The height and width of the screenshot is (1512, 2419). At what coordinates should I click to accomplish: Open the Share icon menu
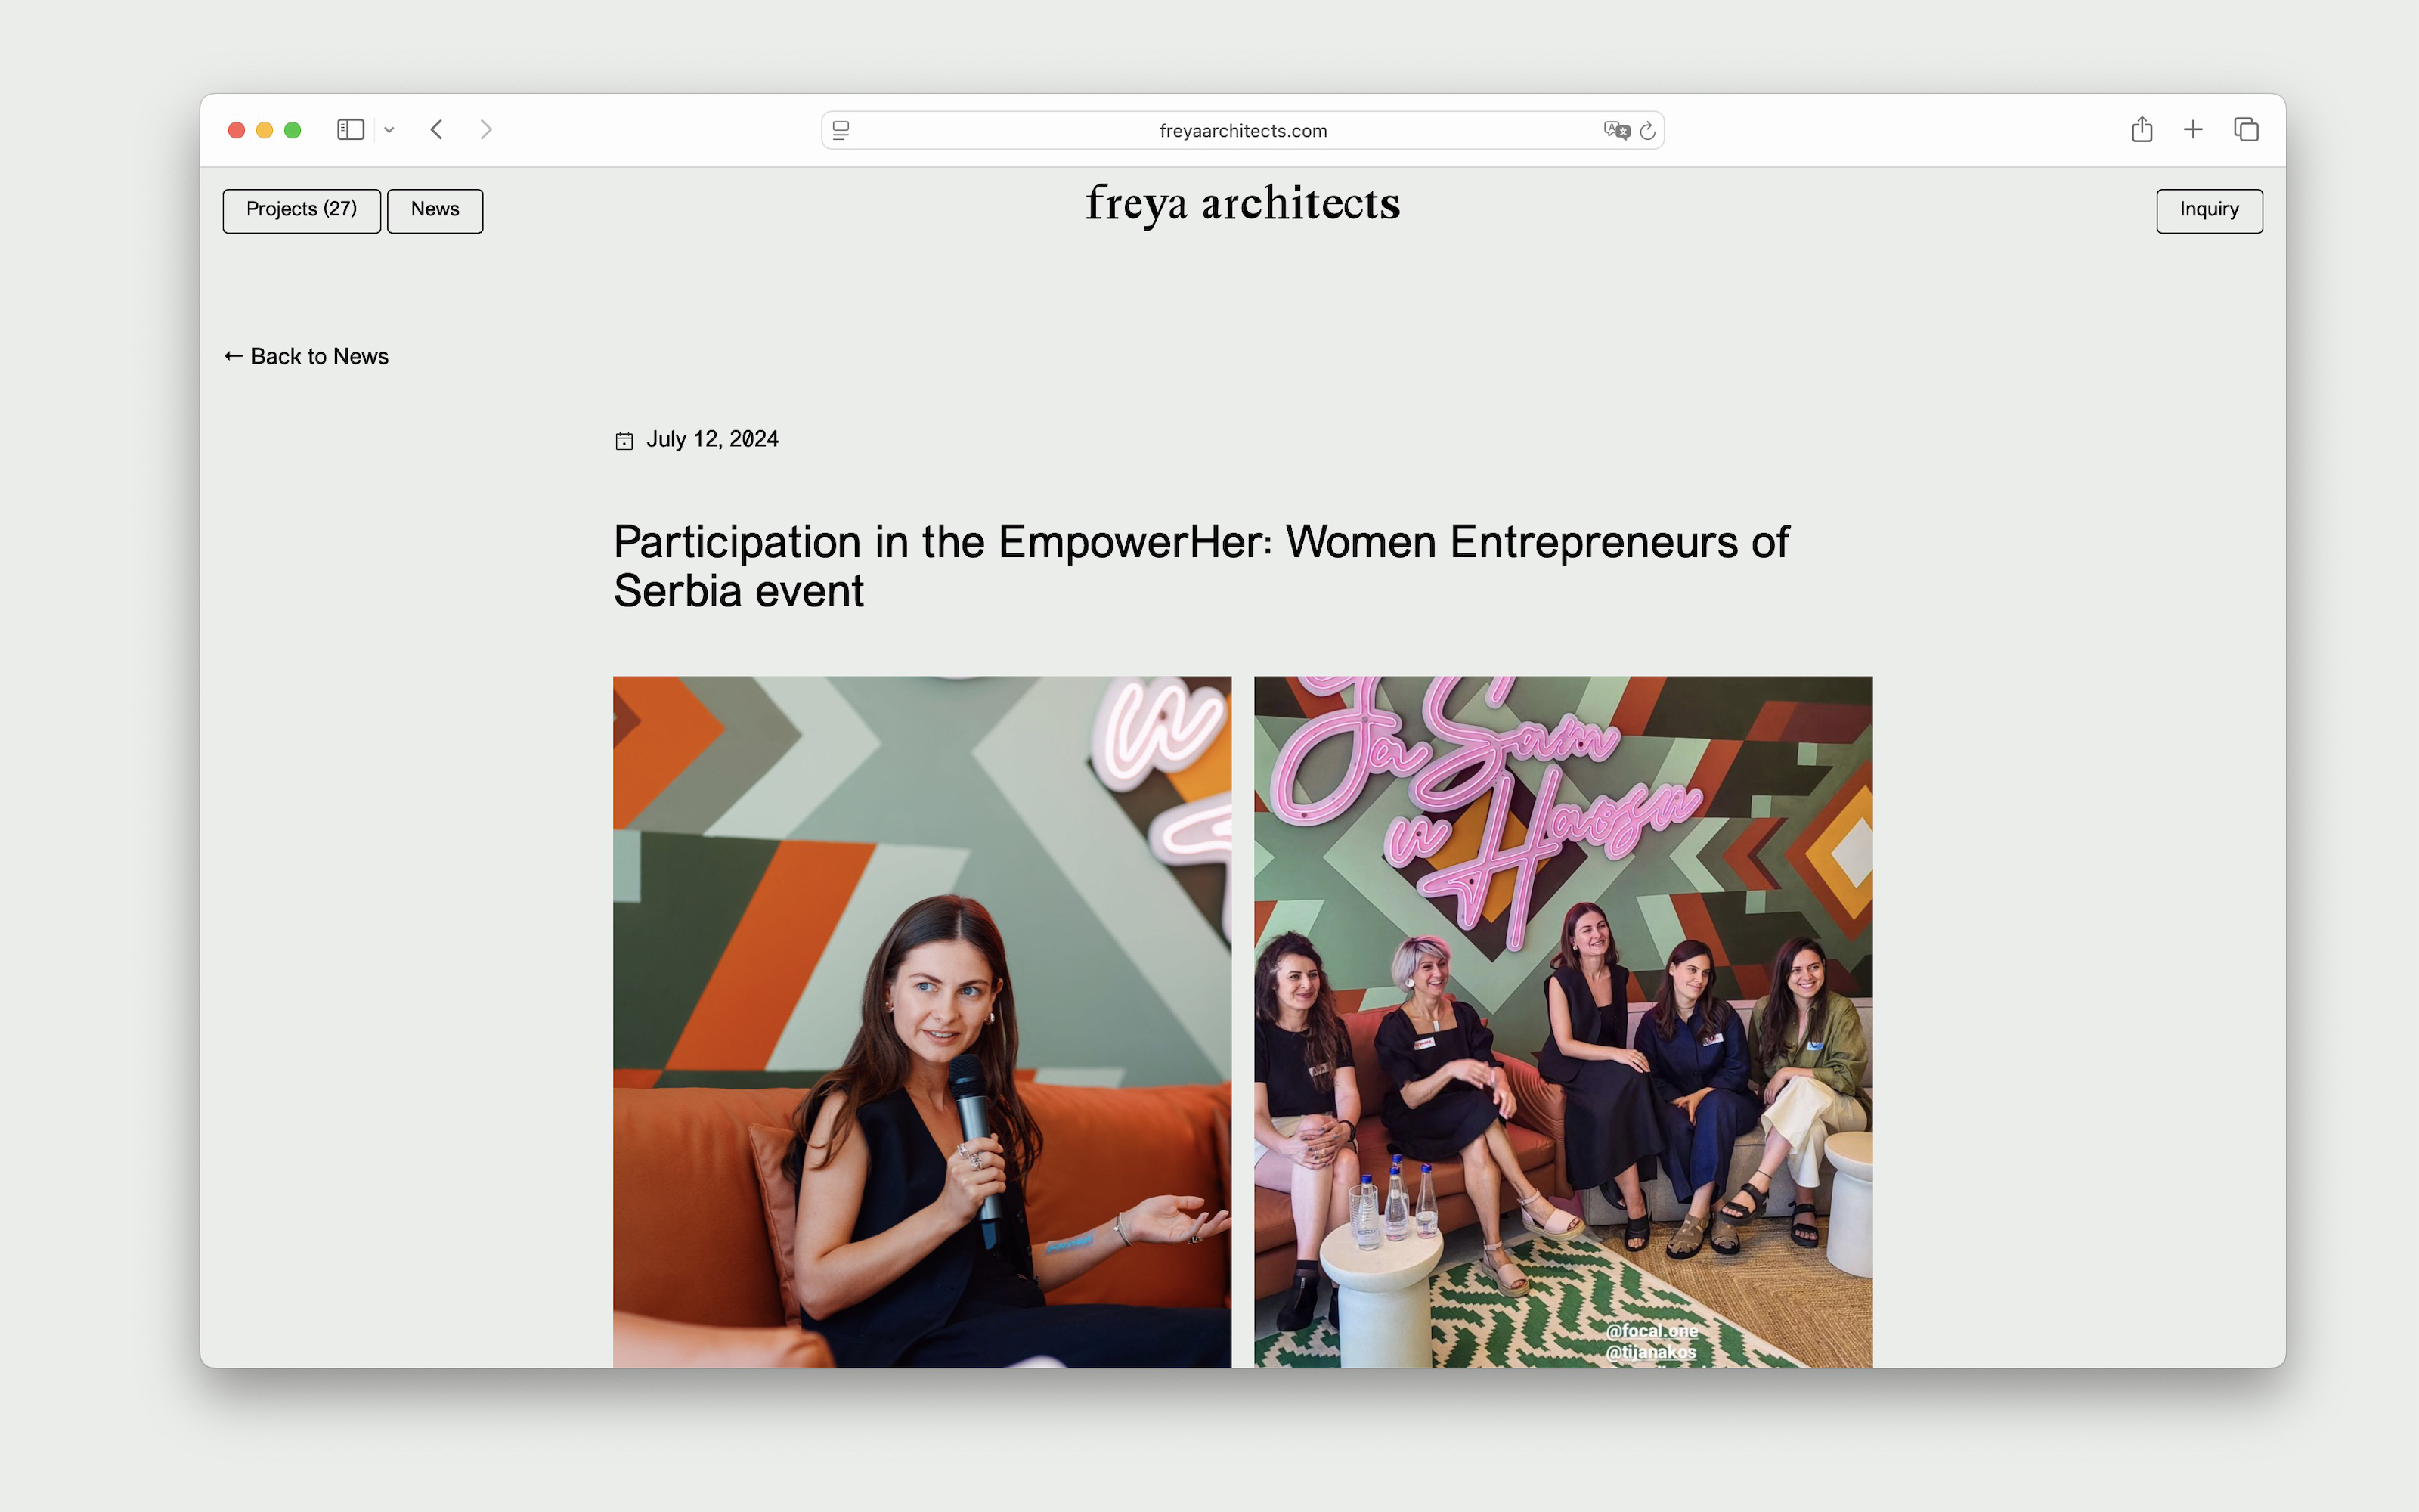(x=2141, y=130)
